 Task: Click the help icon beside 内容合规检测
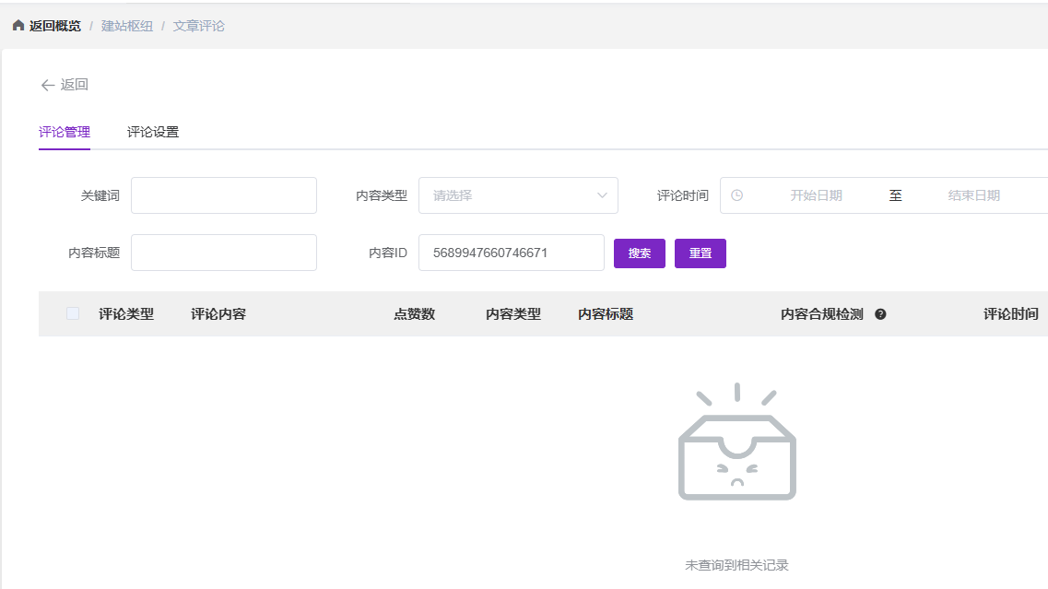pos(880,314)
